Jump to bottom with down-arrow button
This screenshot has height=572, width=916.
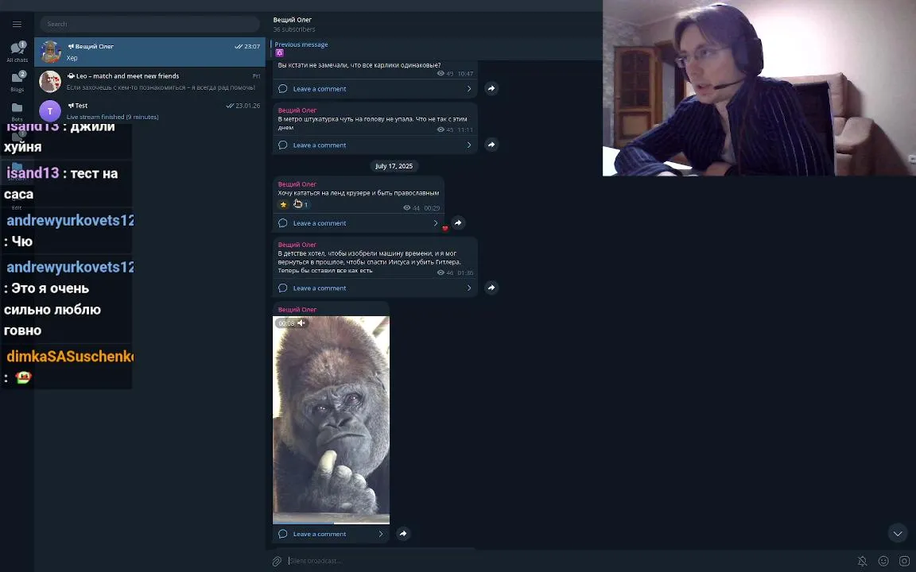[x=897, y=533]
